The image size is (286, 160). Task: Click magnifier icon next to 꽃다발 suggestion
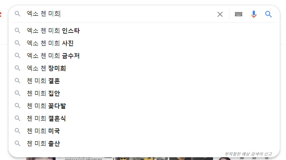point(18,106)
